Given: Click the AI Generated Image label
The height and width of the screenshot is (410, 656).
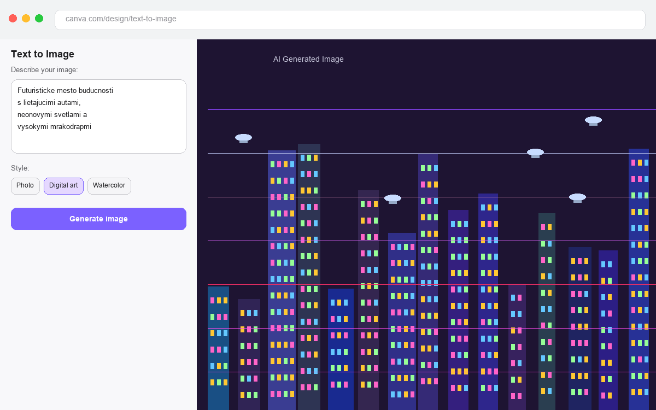Looking at the screenshot, I should tap(308, 59).
